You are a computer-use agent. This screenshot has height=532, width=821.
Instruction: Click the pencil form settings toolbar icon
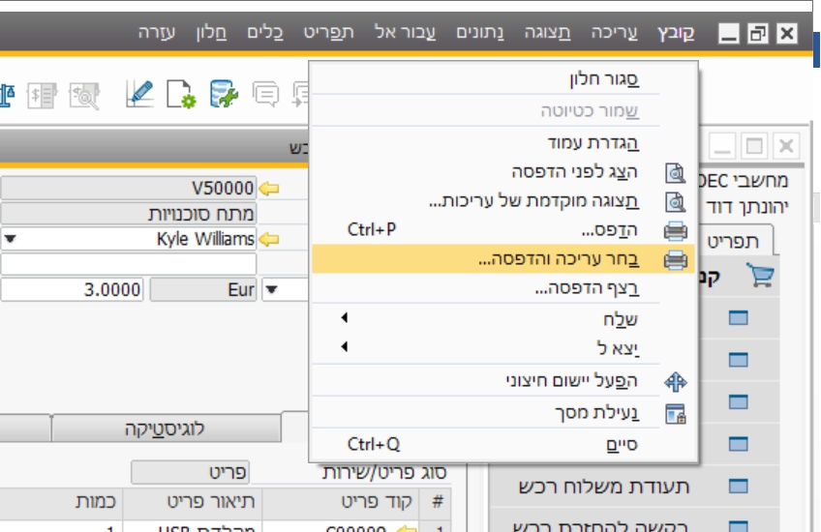[x=139, y=95]
